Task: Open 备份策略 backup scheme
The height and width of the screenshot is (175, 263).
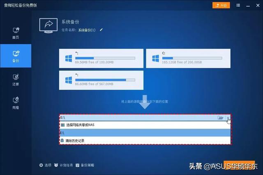Action: point(85,165)
